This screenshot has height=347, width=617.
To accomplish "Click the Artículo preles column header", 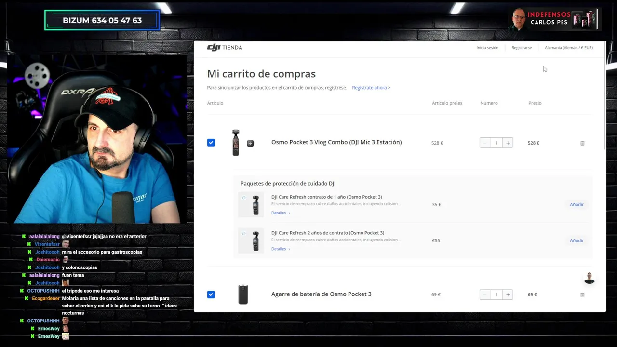I will [447, 103].
